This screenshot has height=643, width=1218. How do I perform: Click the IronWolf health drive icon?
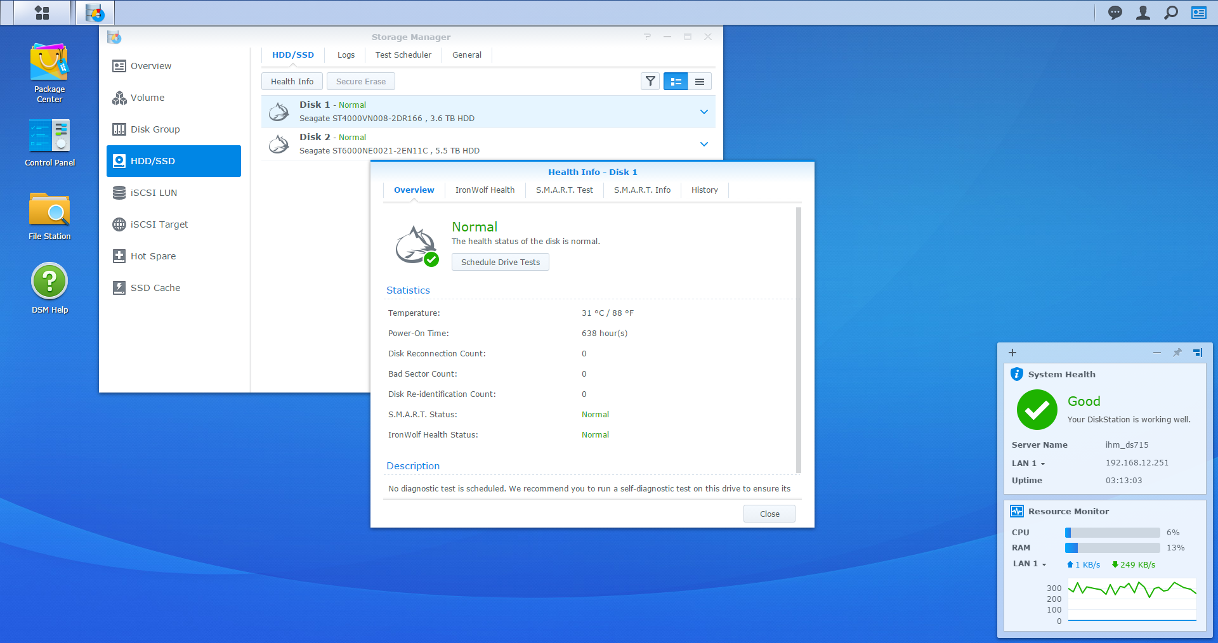tap(416, 246)
